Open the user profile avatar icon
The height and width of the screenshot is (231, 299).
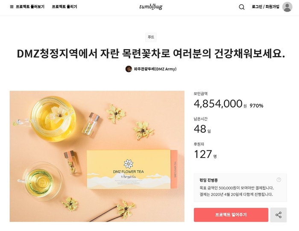tap(287, 7)
